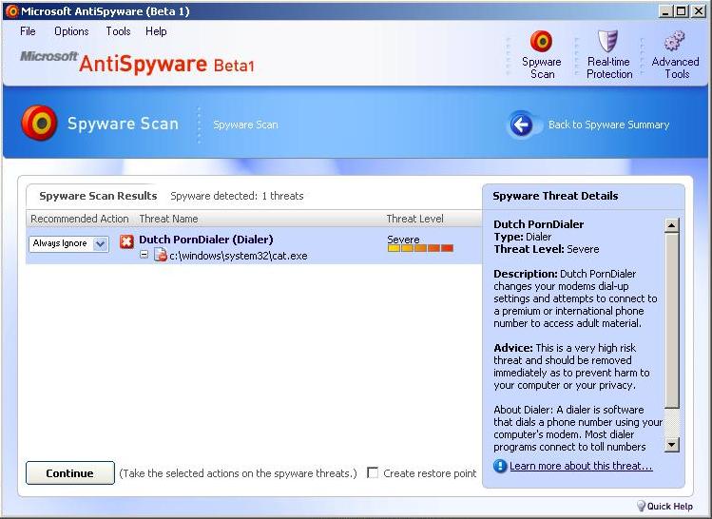Open the Always Ignore action dropdown

[68, 244]
